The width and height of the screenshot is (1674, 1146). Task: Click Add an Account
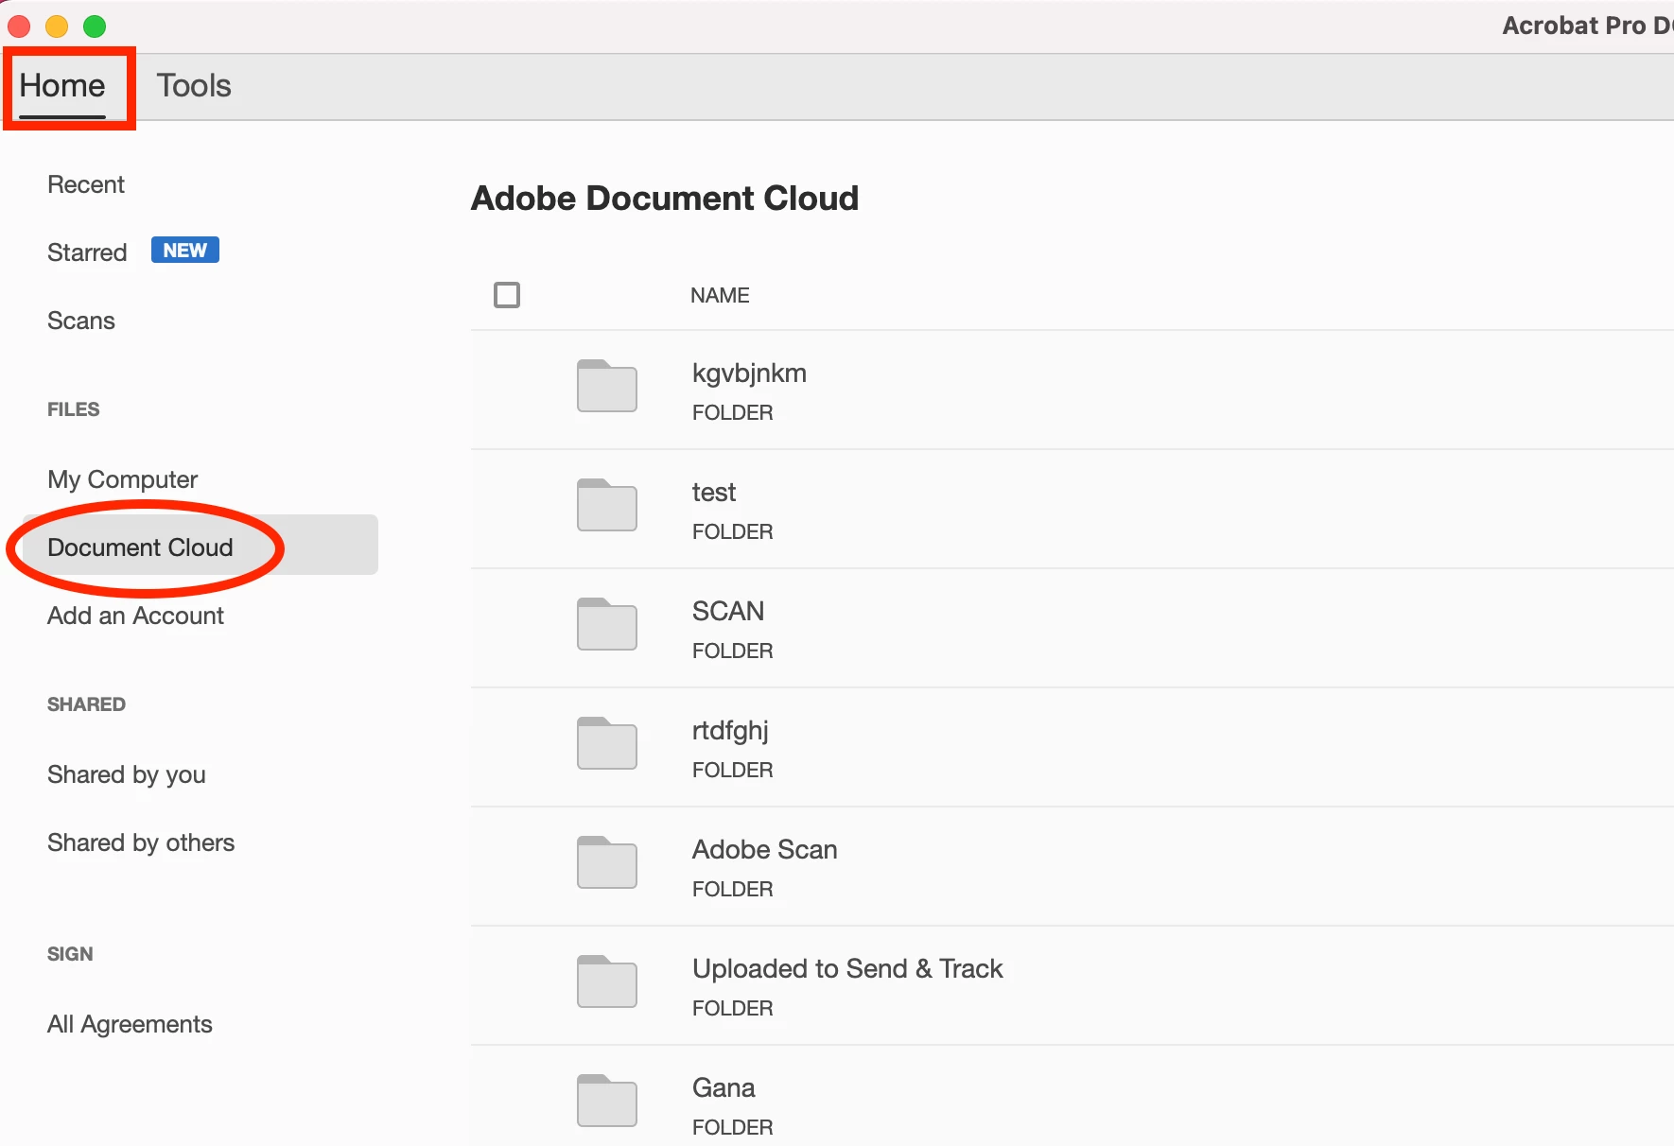tap(135, 616)
